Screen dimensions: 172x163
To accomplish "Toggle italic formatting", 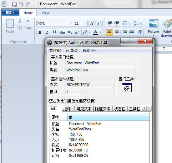I will pos(47,32).
